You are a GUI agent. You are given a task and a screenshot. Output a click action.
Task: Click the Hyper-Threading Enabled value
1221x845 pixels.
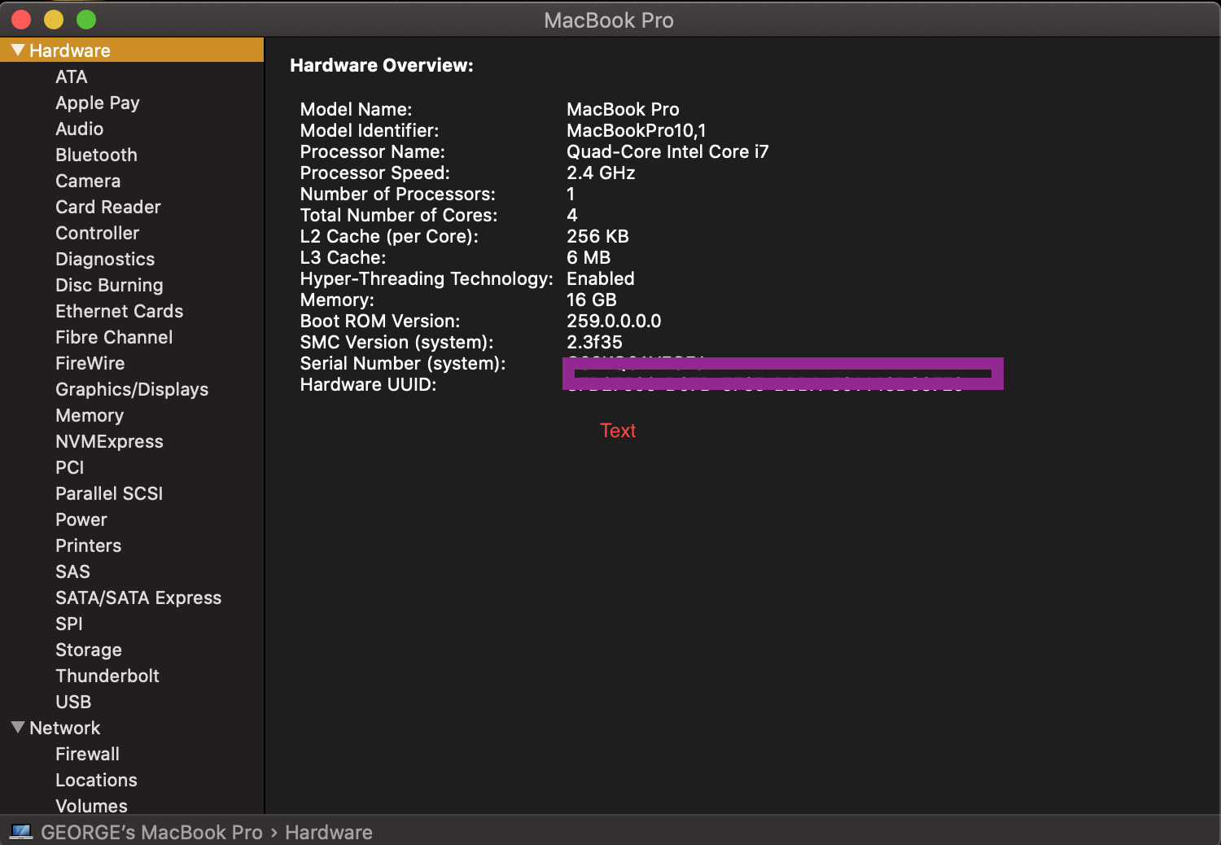coord(601,278)
